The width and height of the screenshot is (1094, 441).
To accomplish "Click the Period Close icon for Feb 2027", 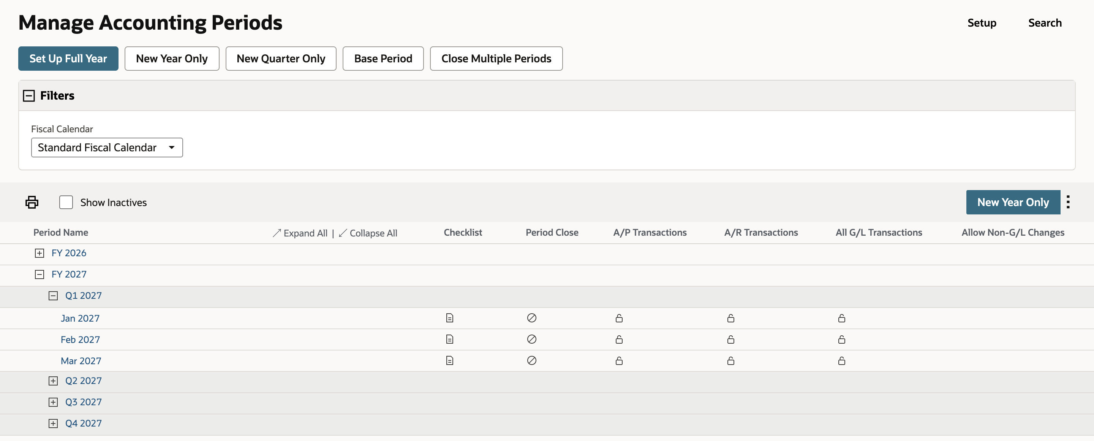I will point(532,339).
